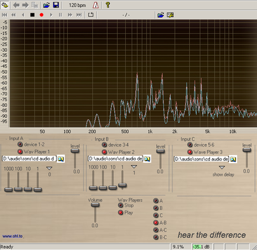Select monitor output B
Viewport: 257px width, 250px height.
click(156, 208)
